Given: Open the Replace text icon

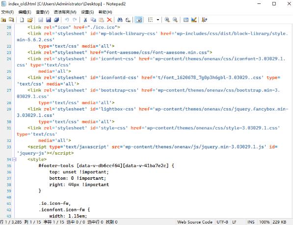Looking at the screenshot, I should coord(128,20).
